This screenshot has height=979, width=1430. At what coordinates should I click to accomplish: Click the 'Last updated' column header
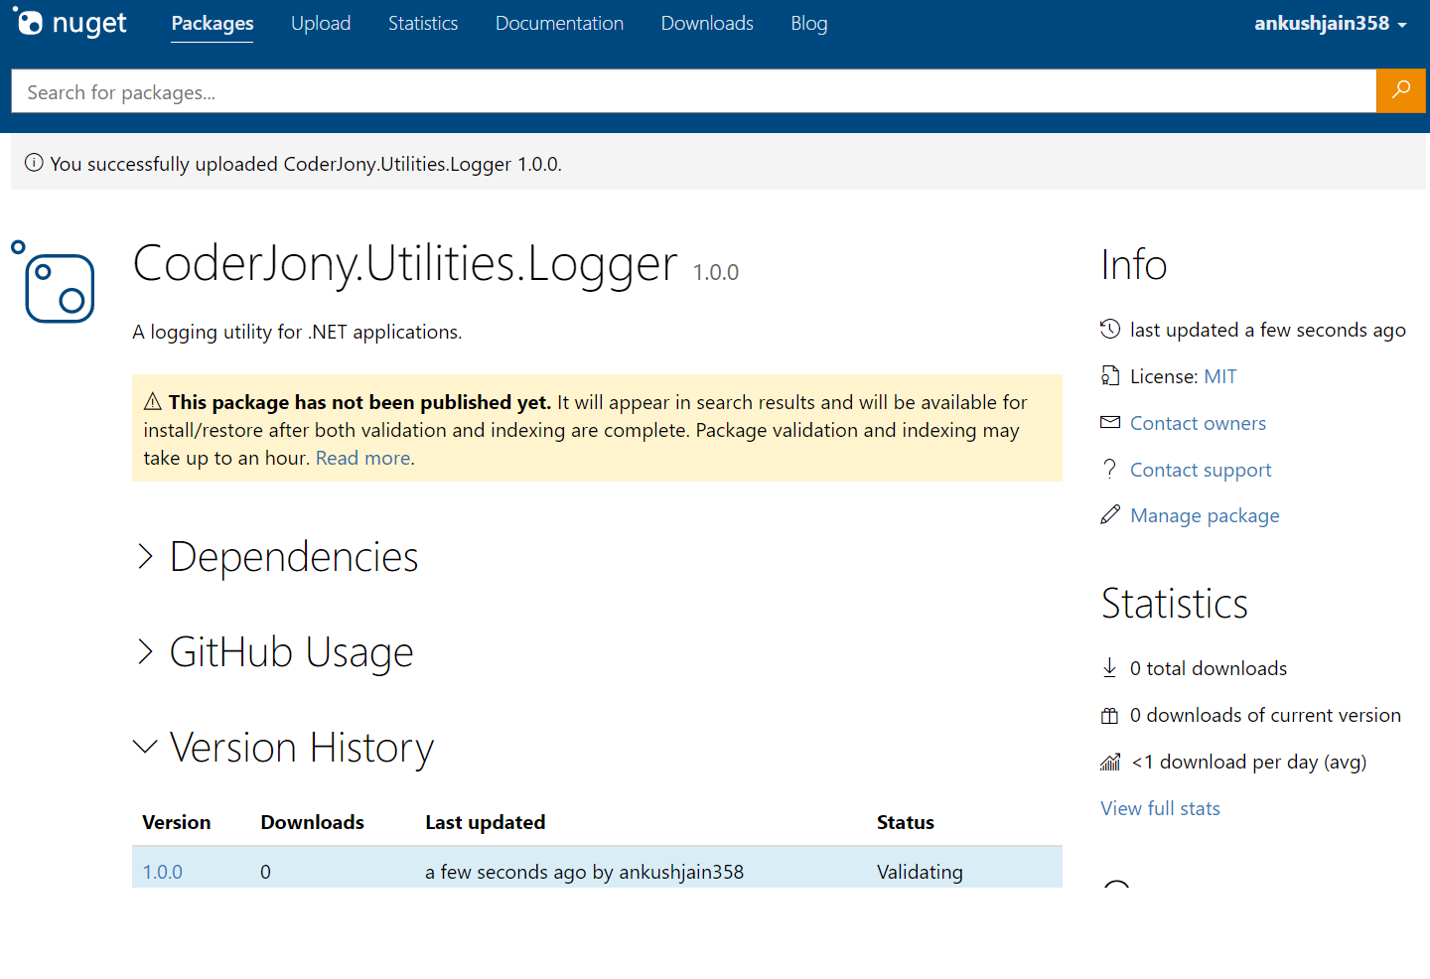[x=486, y=822]
